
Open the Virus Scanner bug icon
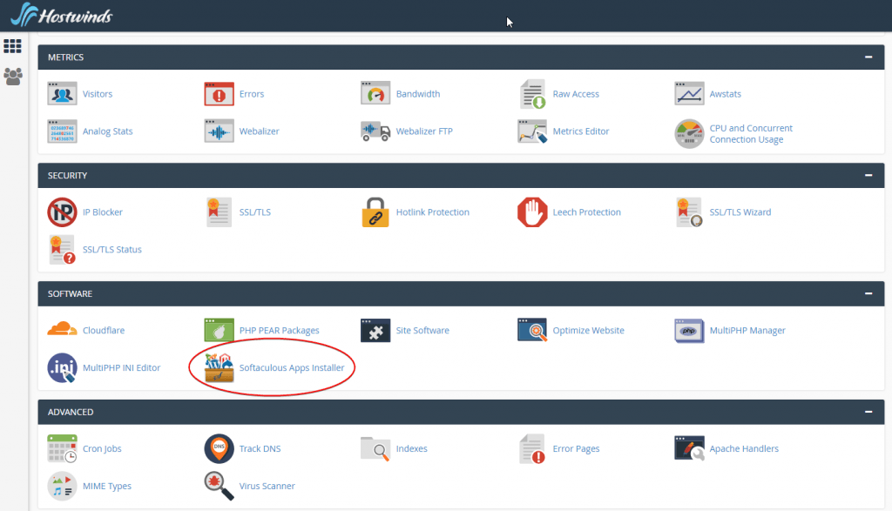[219, 486]
